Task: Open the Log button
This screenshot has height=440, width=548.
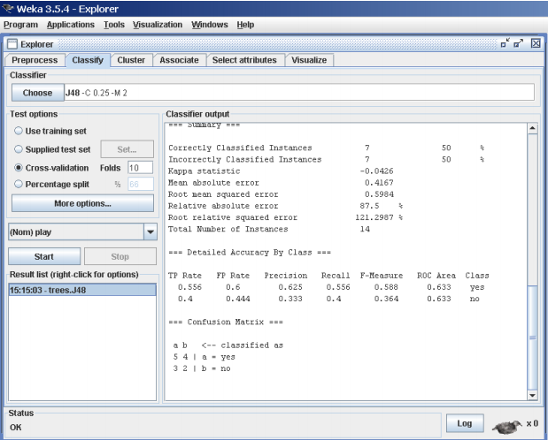Action: point(465,423)
